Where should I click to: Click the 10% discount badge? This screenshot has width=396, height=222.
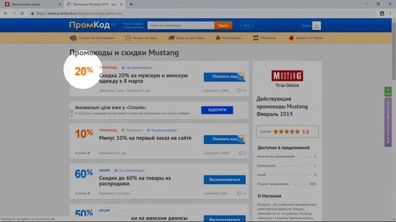[x=84, y=134]
